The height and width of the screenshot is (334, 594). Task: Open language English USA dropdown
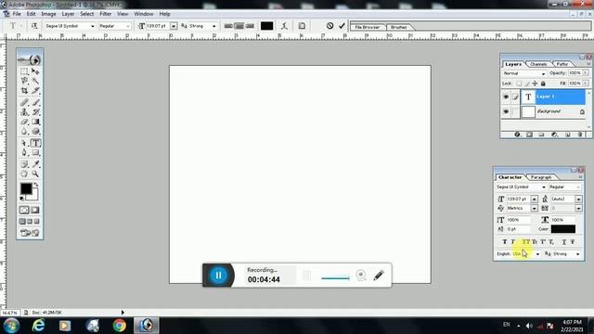(537, 253)
